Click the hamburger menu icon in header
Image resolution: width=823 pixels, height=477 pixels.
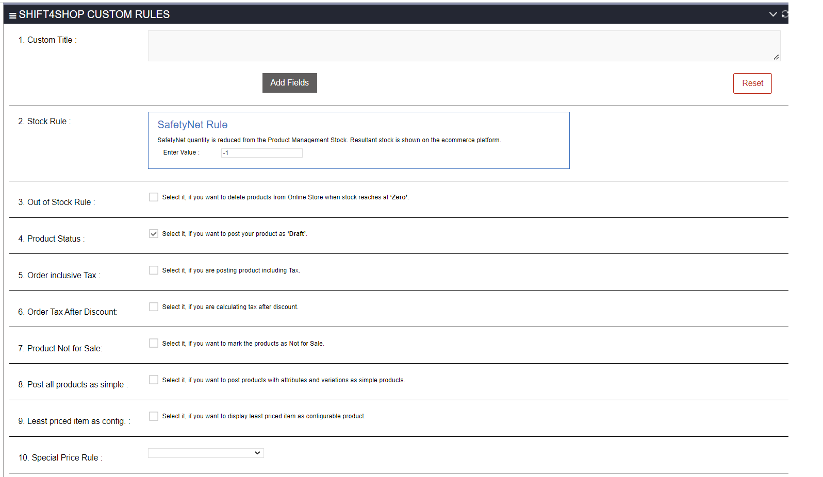[13, 15]
